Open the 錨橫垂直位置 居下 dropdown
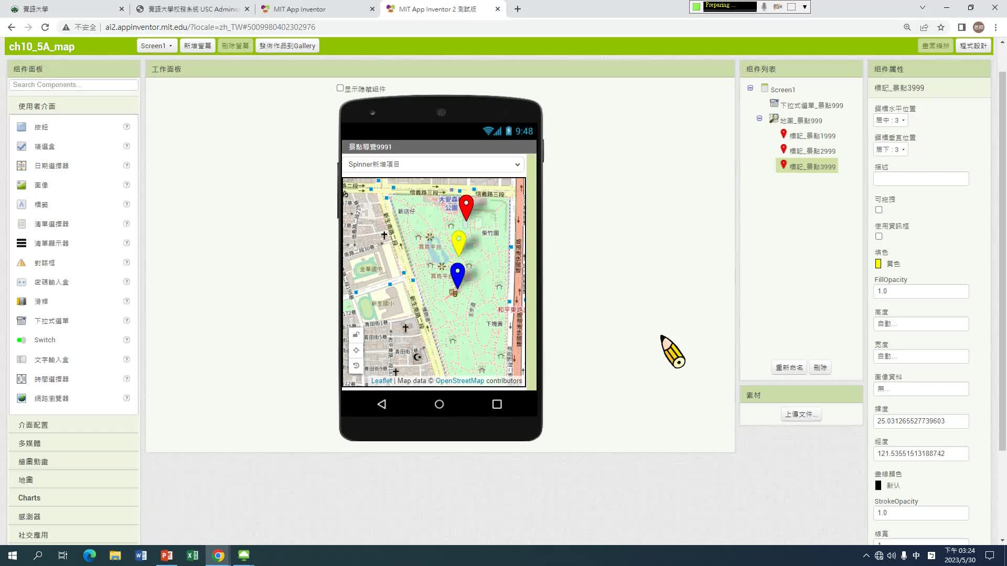 tap(891, 149)
